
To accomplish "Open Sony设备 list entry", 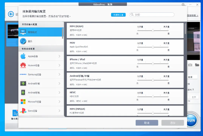I will 41,111.
